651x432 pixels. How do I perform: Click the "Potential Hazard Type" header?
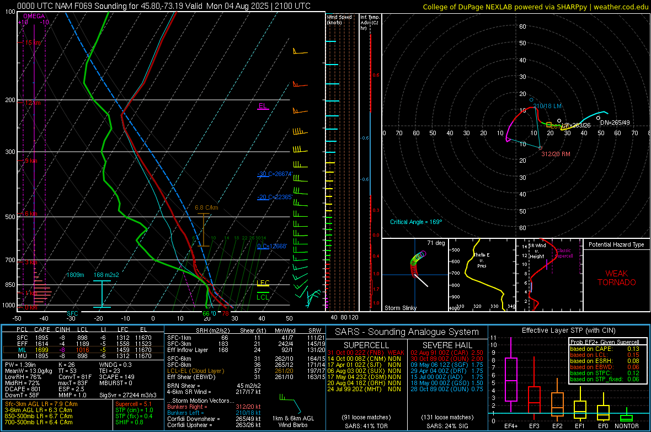pos(616,244)
